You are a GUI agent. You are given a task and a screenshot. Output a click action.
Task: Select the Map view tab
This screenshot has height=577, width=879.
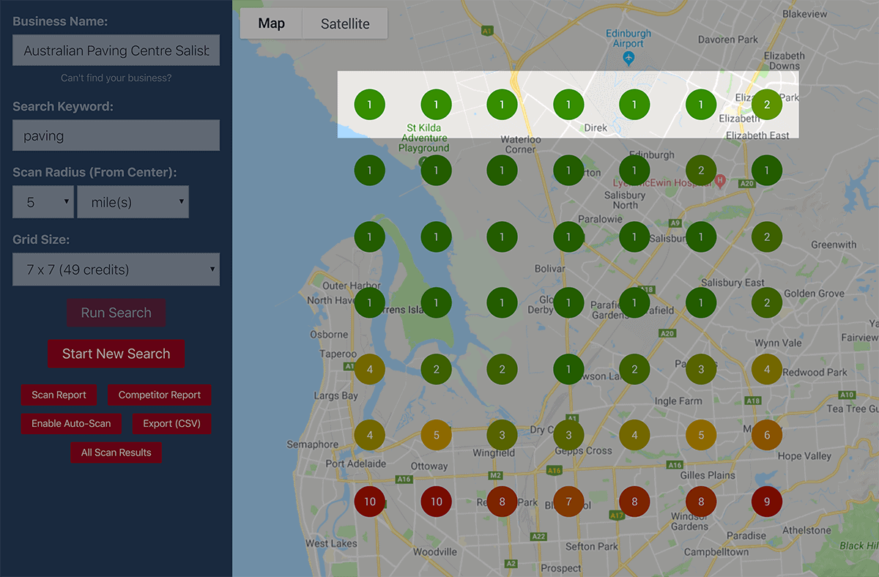click(x=270, y=23)
